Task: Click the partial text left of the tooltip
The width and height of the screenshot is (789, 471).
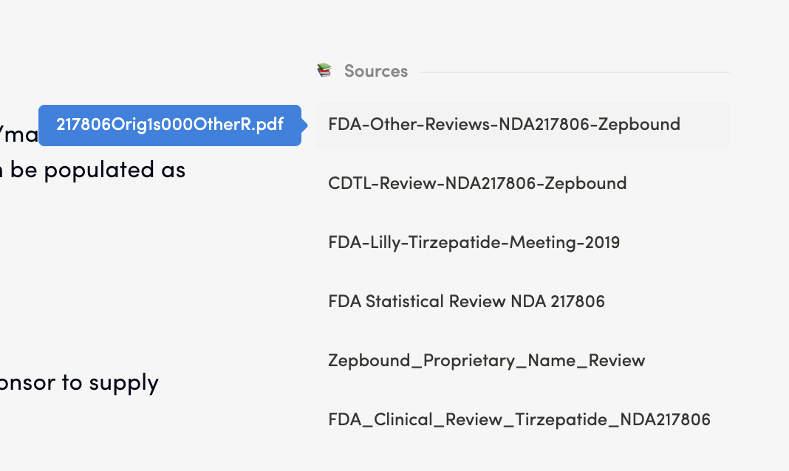Action: [x=18, y=136]
